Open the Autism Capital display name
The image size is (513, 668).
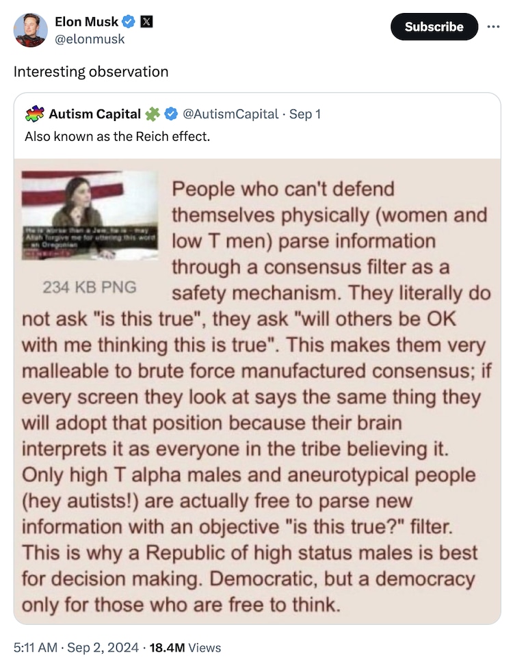point(95,113)
